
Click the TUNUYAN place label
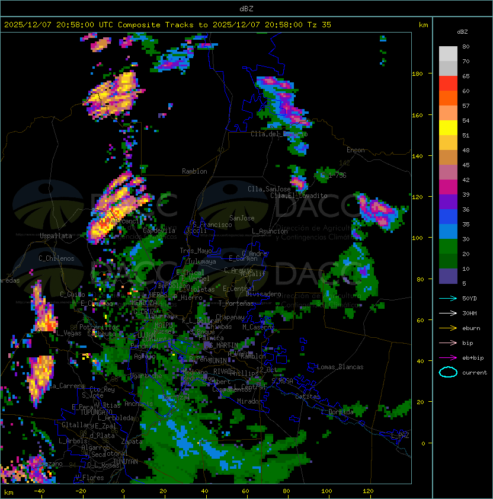click(x=126, y=462)
